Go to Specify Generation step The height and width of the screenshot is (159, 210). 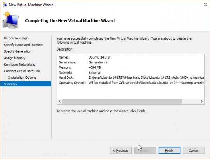pos(17,51)
